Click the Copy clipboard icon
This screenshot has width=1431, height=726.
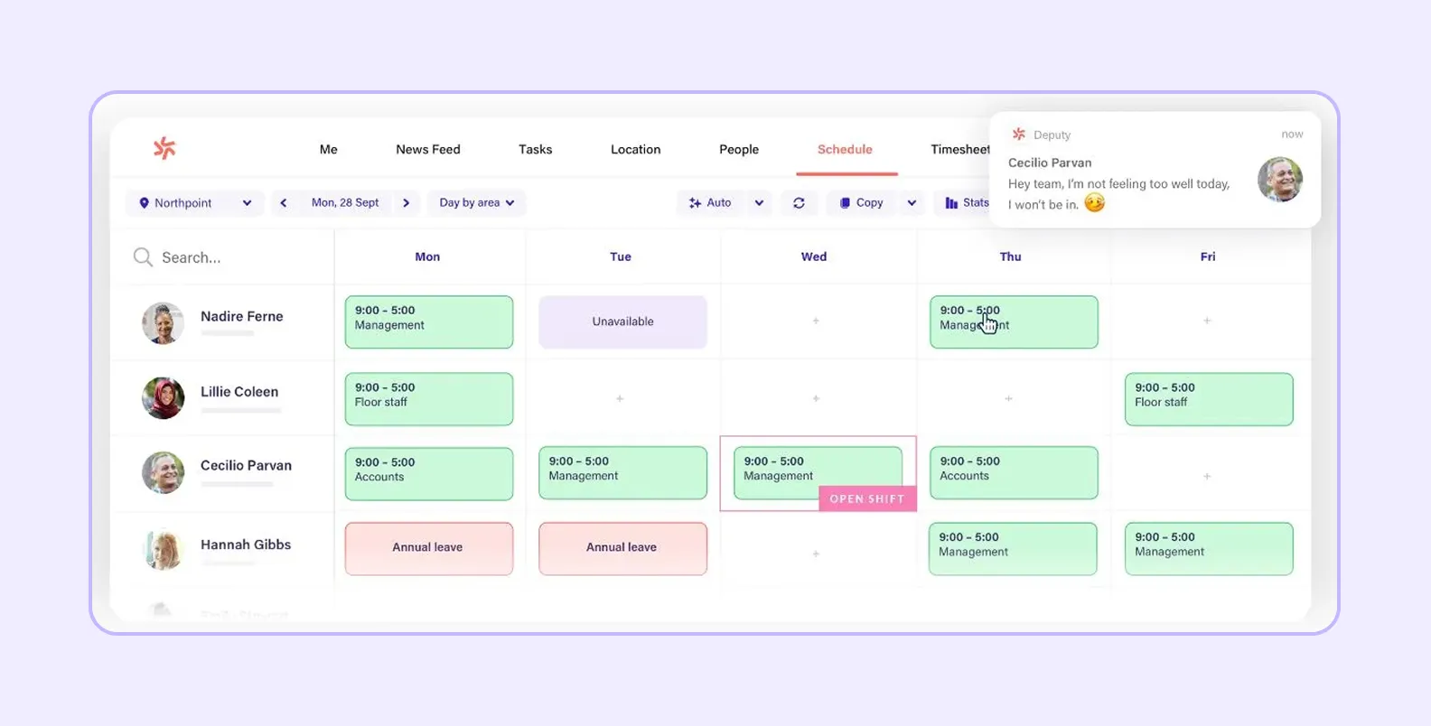pyautogui.click(x=845, y=203)
